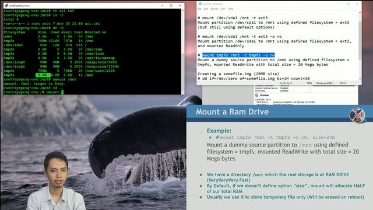Open the Help menu in Notepad
This screenshot has width=373, height=210.
click(x=231, y=9)
